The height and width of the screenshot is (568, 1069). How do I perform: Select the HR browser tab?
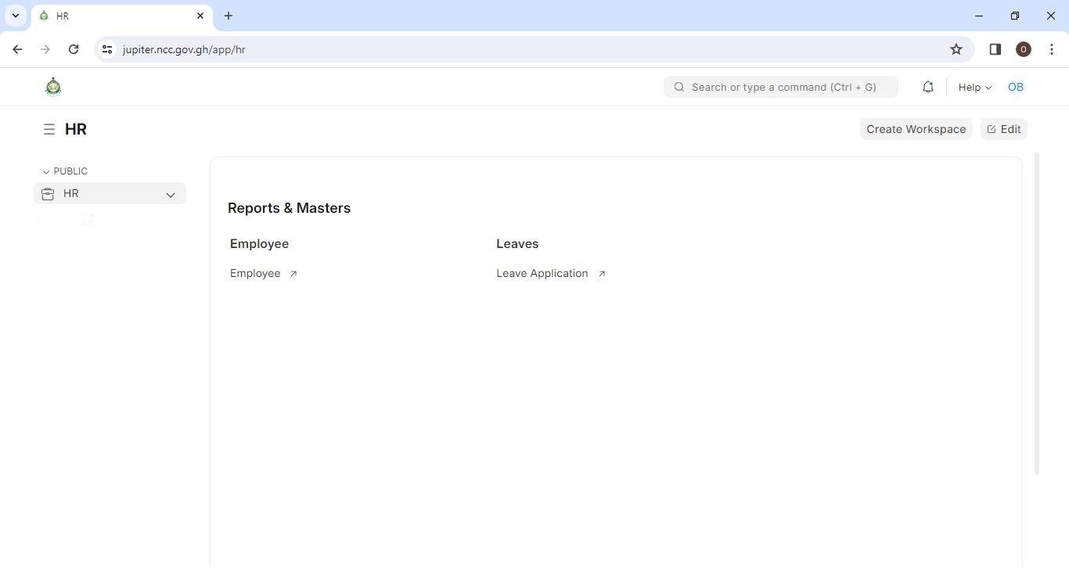pos(117,16)
